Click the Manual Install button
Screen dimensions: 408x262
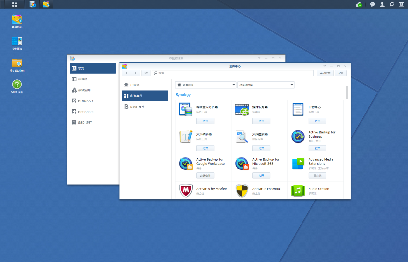tap(325, 73)
